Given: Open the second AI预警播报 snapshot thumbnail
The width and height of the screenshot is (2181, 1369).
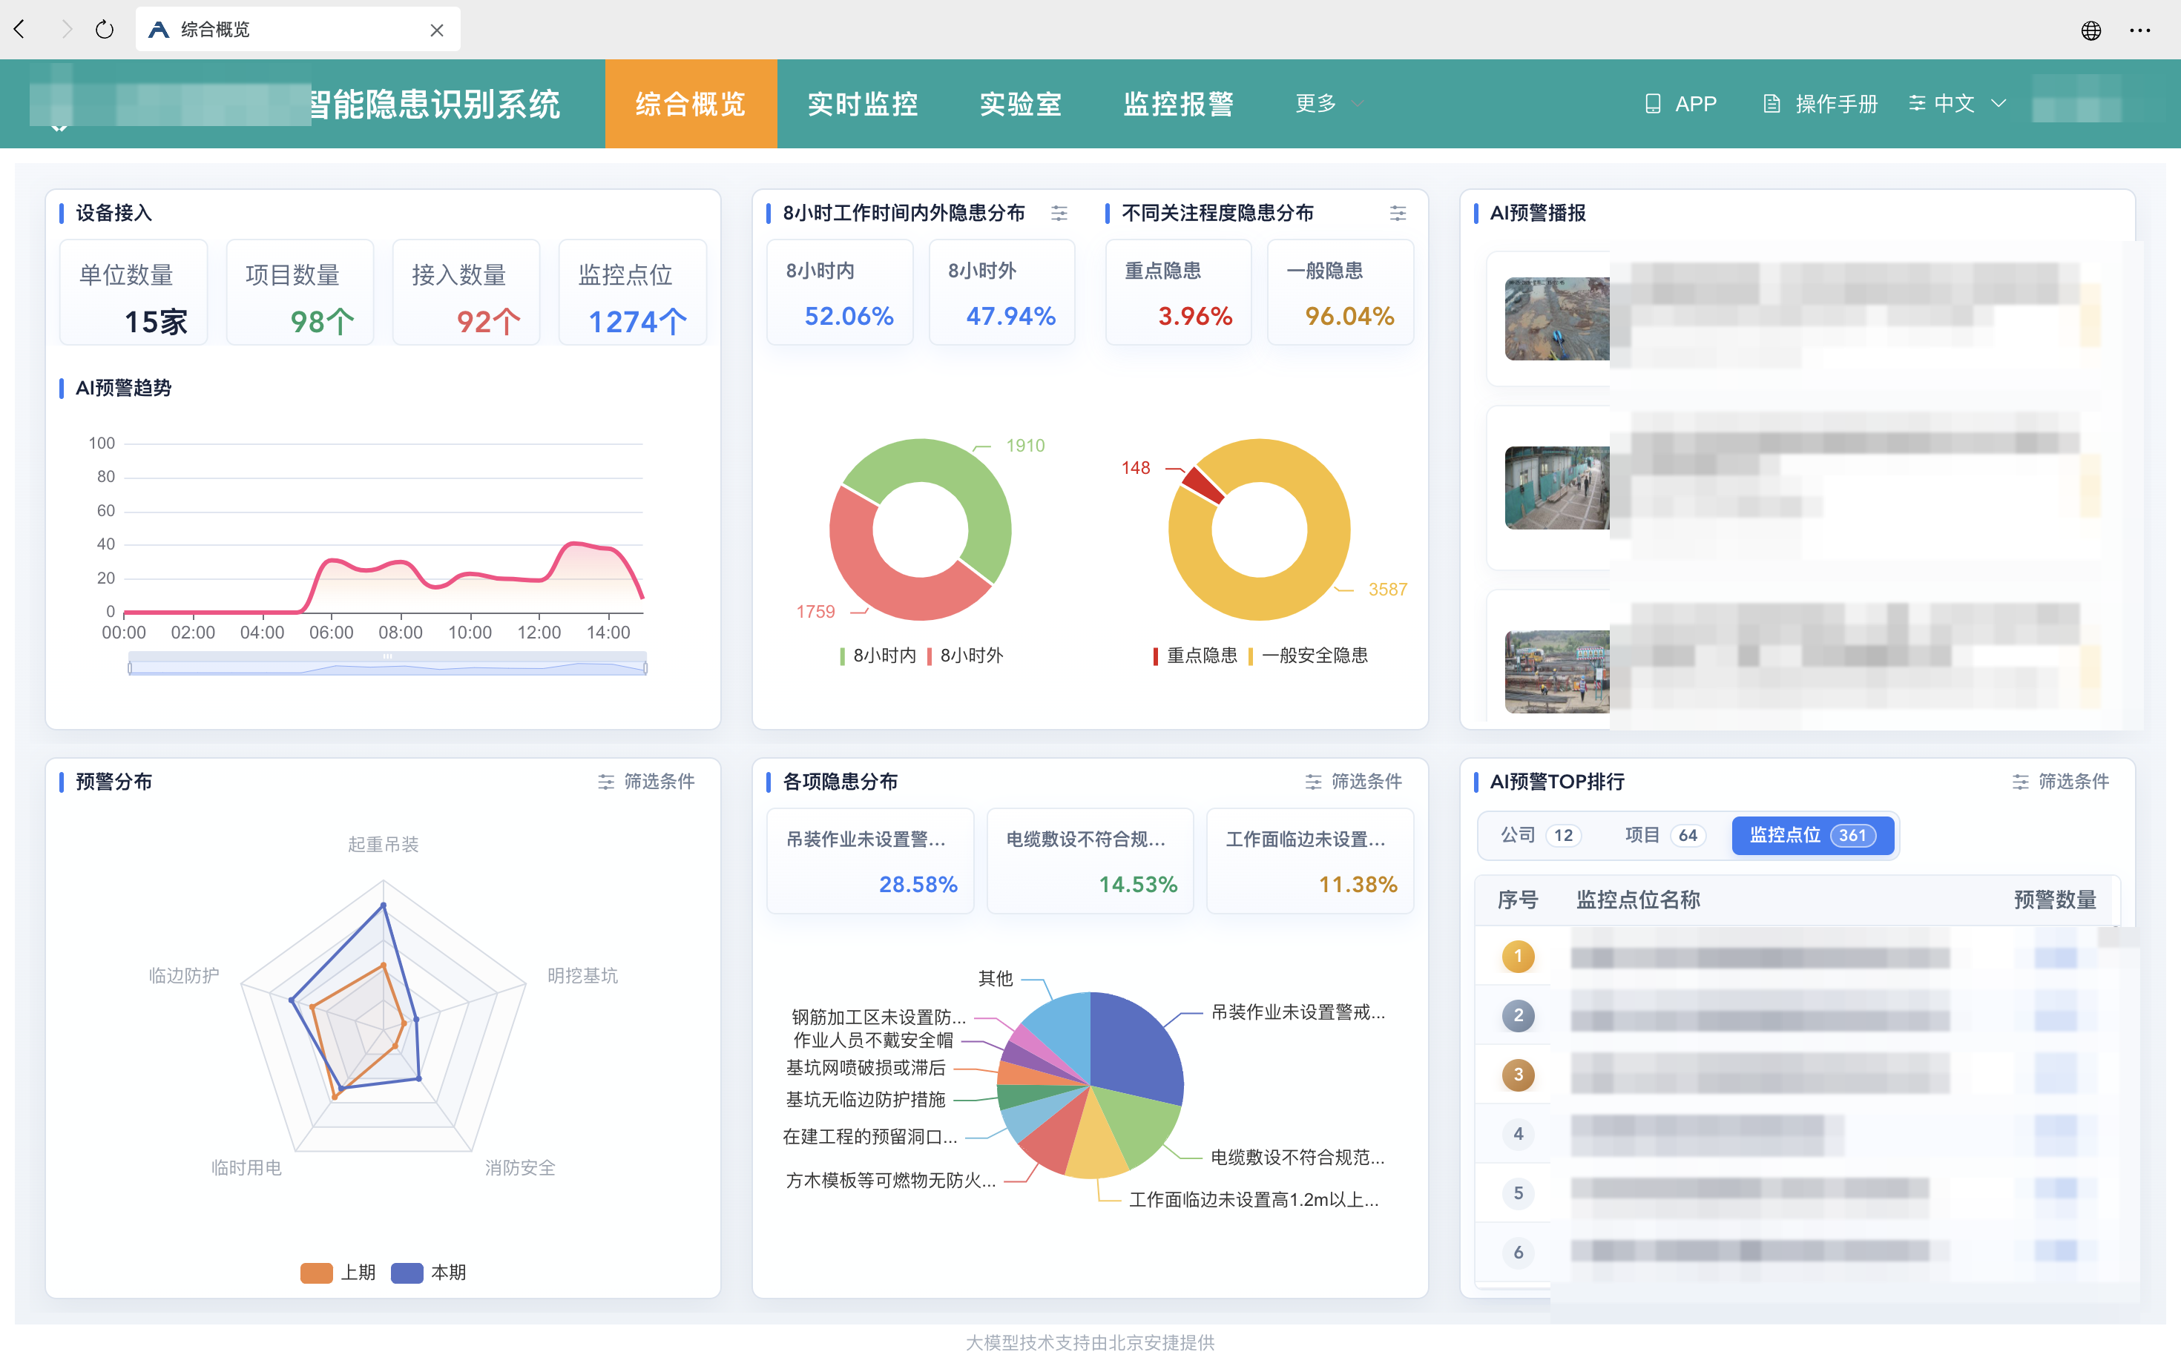Looking at the screenshot, I should click(x=1557, y=488).
